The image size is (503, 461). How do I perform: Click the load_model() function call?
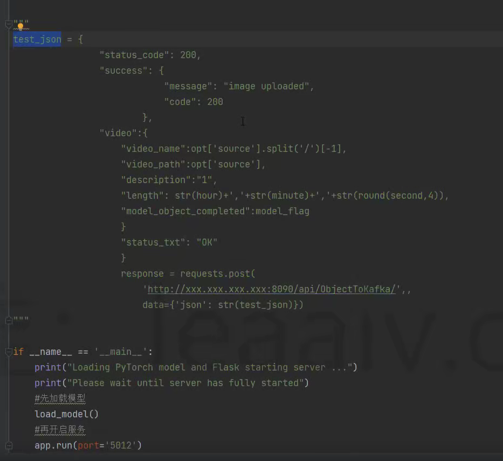click(66, 414)
